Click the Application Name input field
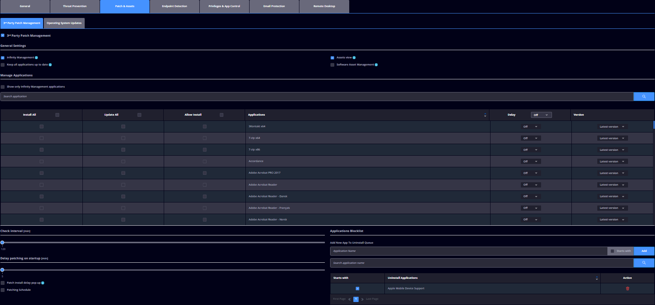This screenshot has height=305, width=655. 468,251
